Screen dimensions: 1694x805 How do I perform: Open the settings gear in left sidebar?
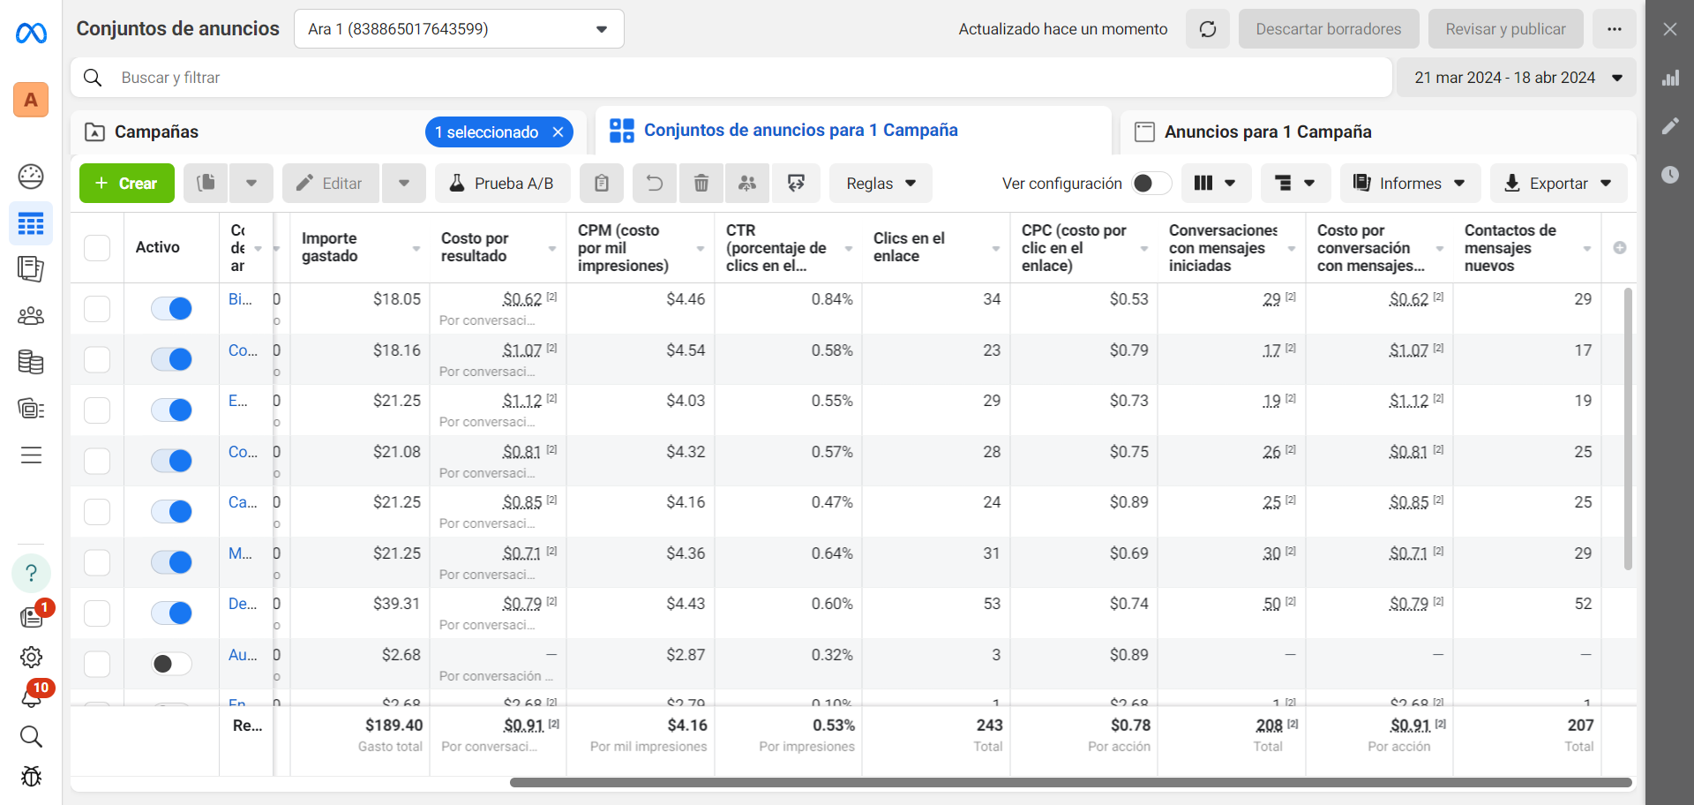[31, 658]
